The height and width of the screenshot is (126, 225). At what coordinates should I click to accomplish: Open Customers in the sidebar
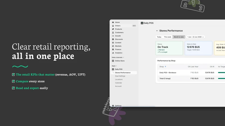pyautogui.click(x=119, y=32)
